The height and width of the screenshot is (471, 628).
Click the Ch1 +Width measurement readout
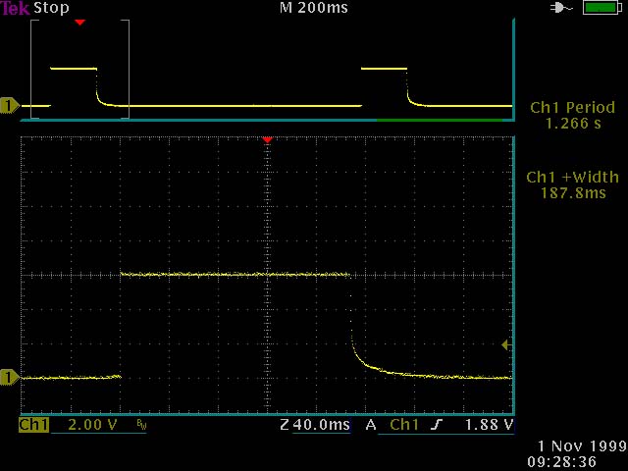click(x=572, y=185)
